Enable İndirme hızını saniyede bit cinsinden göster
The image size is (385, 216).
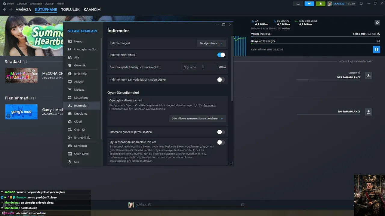click(221, 79)
